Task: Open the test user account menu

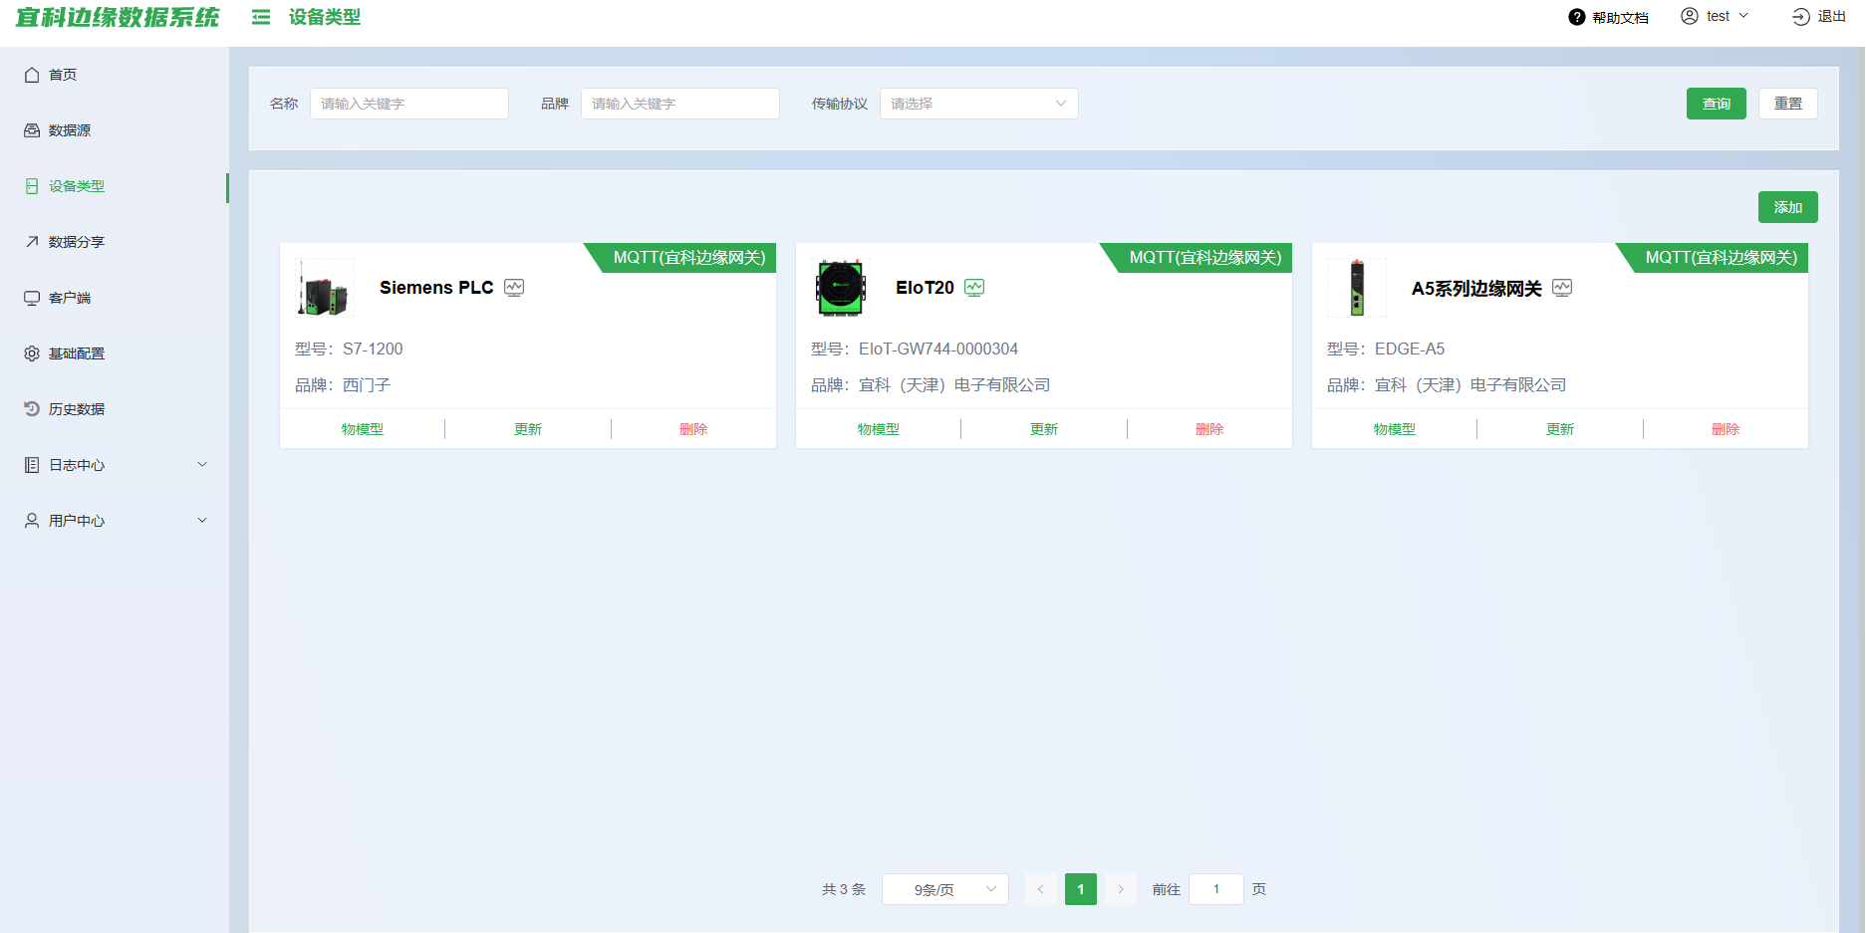Action: click(1716, 17)
